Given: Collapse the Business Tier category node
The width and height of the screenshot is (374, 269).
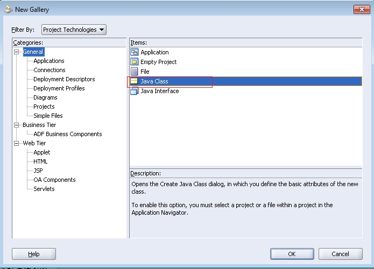Looking at the screenshot, I should [x=17, y=125].
